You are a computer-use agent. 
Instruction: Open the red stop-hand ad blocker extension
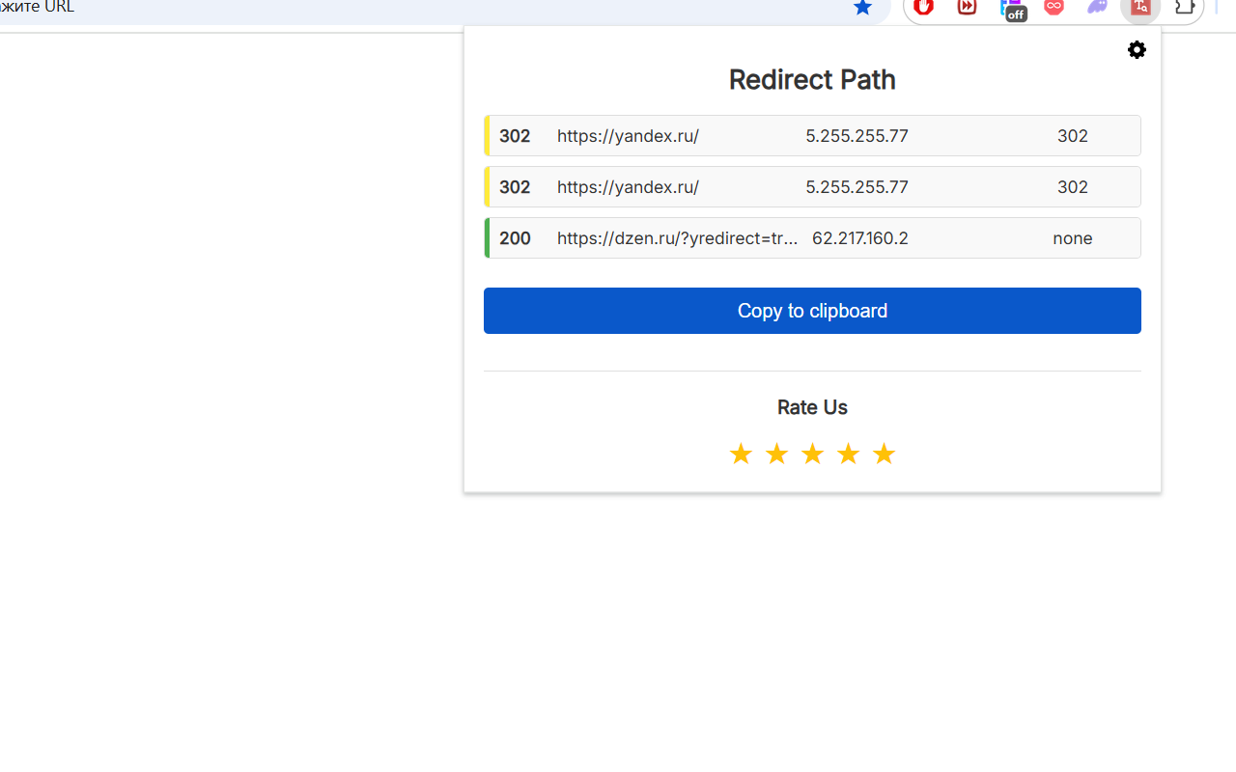(x=924, y=7)
